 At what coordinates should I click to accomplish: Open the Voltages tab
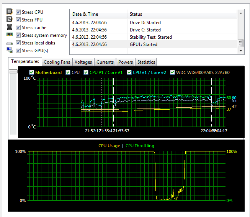(x=83, y=62)
